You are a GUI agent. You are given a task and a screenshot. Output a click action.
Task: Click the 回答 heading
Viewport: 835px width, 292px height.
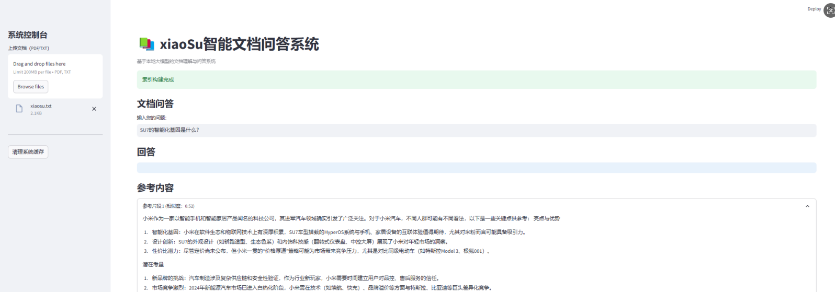(x=146, y=152)
